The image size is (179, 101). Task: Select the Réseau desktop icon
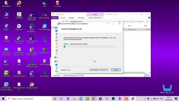pyautogui.click(x=6, y=27)
